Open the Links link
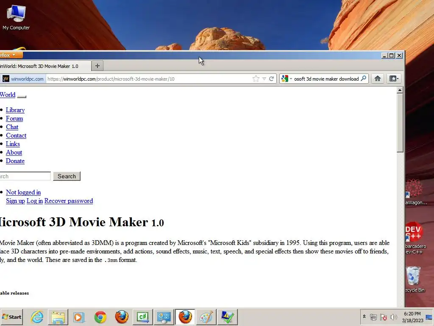The height and width of the screenshot is (326, 434). [13, 144]
